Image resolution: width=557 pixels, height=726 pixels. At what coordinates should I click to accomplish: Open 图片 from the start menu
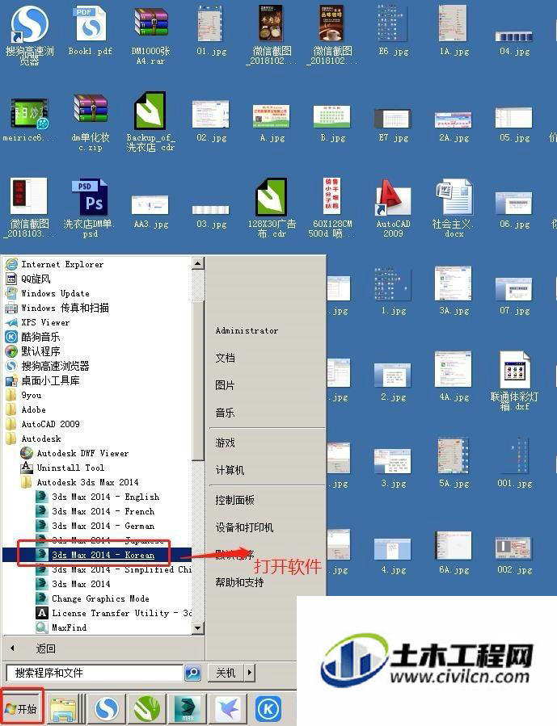[226, 385]
